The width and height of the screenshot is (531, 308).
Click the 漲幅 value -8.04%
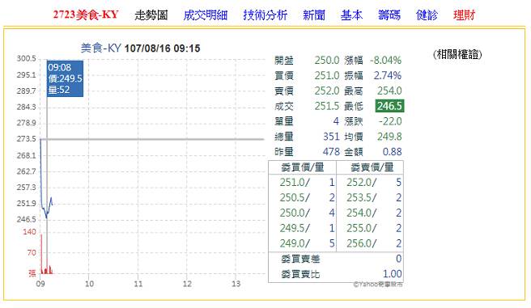[x=385, y=60]
